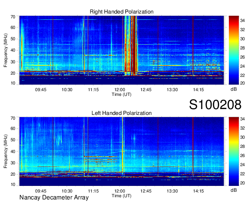
Task: Click the "Frequency (MHz)" axis label of the Right Handed plot
Action: pos(5,50)
